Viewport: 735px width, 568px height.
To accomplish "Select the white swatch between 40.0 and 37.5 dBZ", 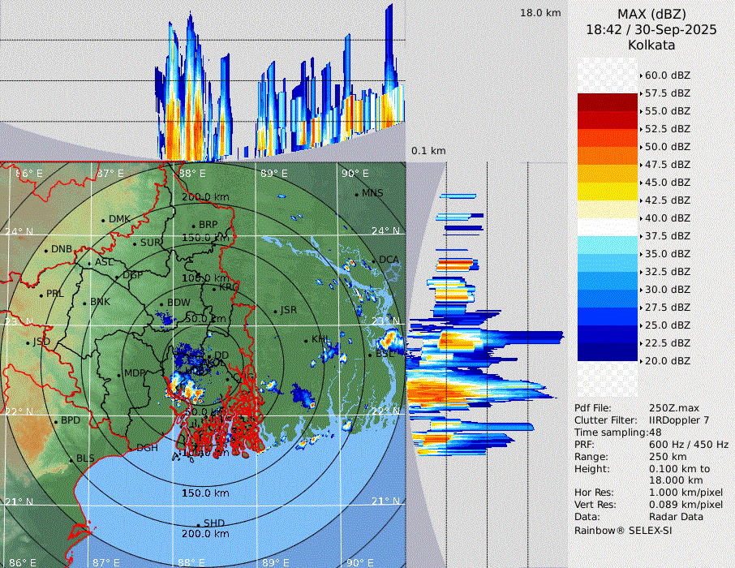I will pyautogui.click(x=608, y=227).
